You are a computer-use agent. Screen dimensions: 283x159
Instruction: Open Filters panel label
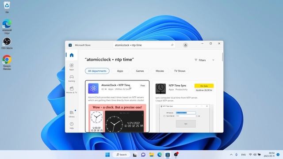click(200, 60)
